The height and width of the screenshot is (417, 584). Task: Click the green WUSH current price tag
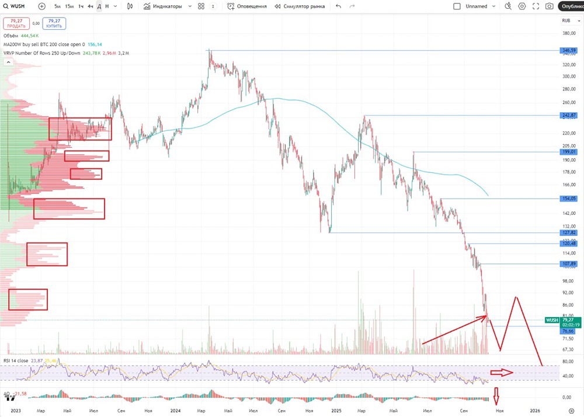click(x=552, y=320)
